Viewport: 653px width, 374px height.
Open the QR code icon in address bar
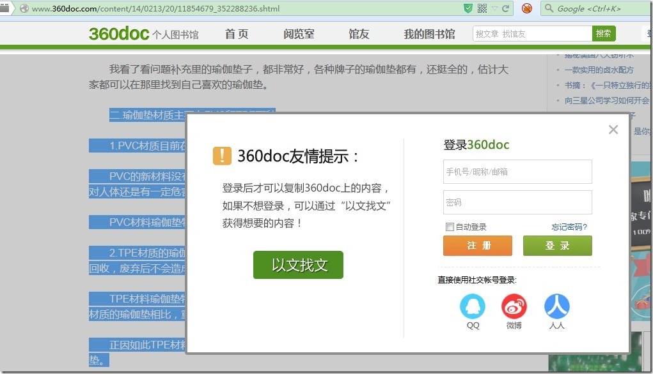click(x=482, y=8)
